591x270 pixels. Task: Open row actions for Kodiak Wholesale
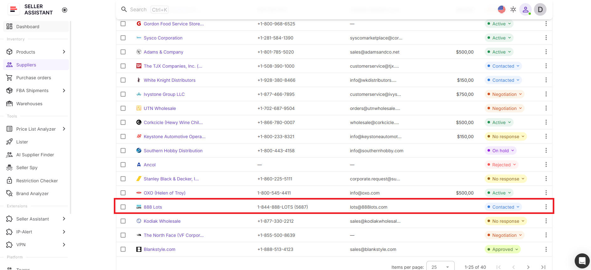(546, 221)
